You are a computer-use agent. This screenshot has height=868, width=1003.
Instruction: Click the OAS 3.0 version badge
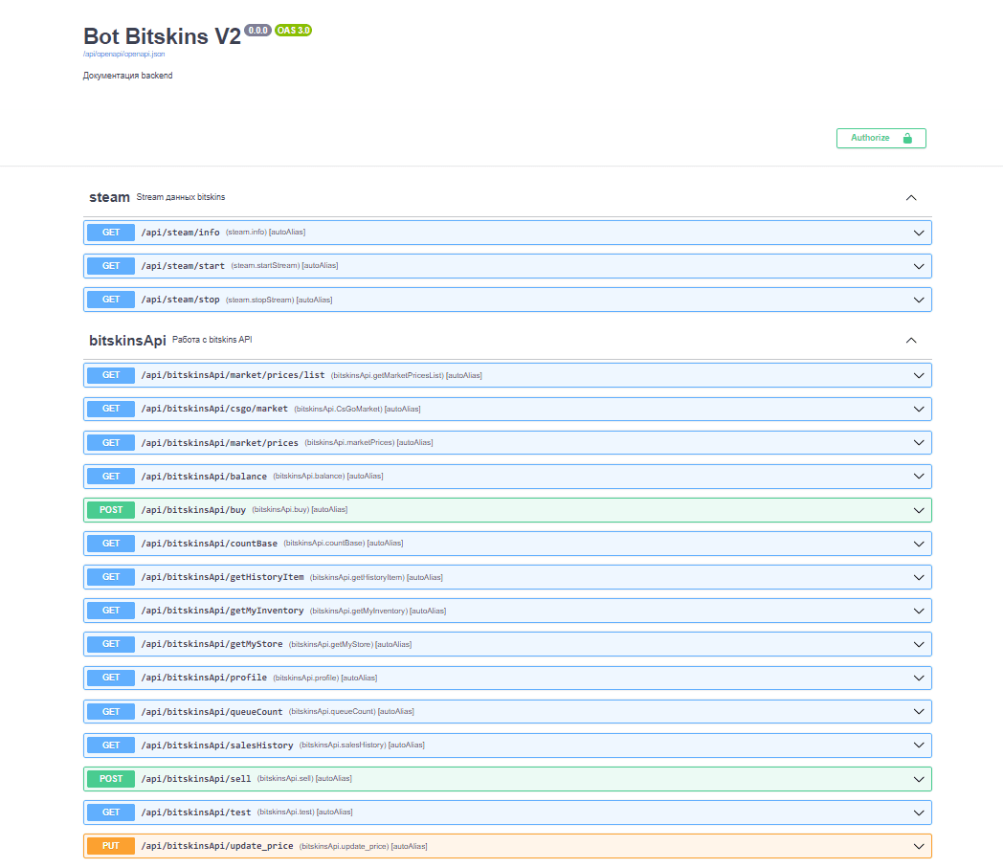[294, 30]
